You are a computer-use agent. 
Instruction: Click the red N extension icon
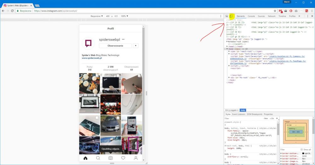(306, 11)
